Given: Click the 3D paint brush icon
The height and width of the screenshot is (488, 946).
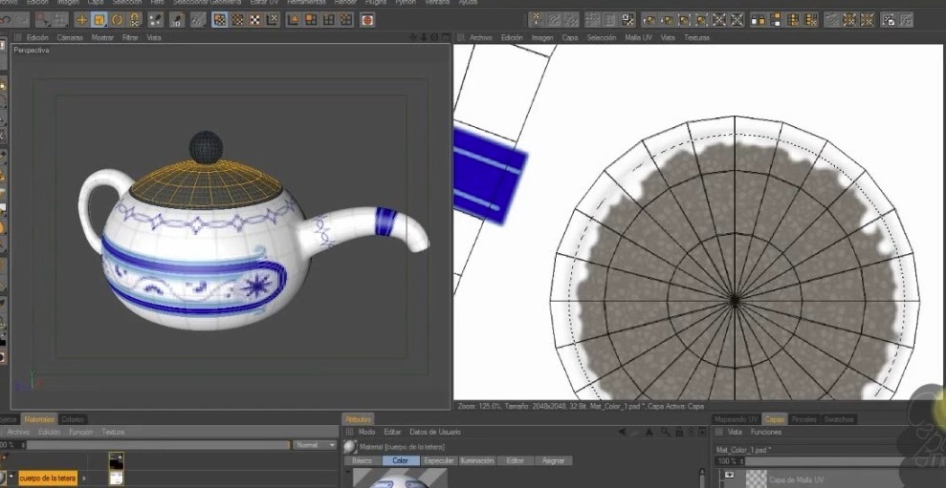Looking at the screenshot, I should pyautogui.click(x=177, y=20).
